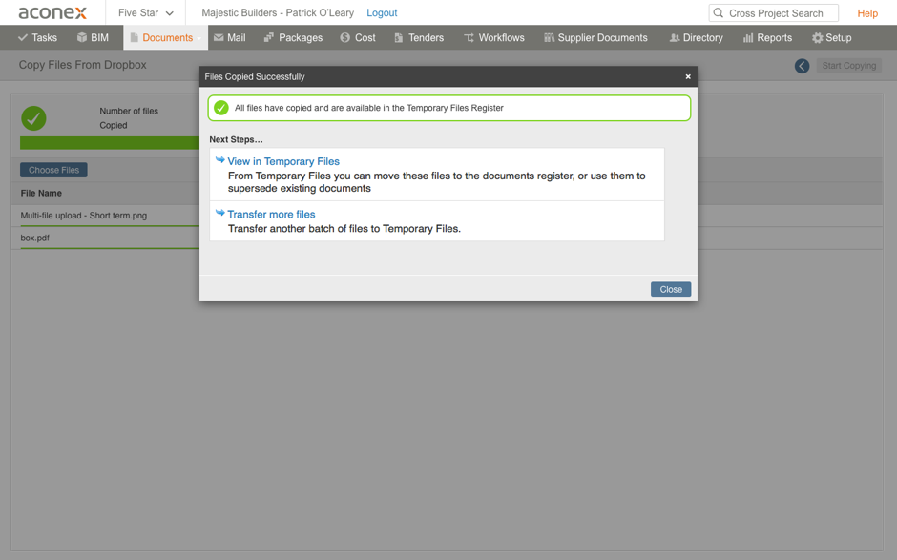Open the Documents menu
Viewport: 897px width, 560px height.
pyautogui.click(x=166, y=38)
